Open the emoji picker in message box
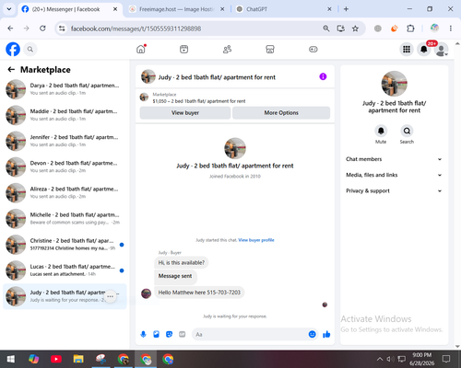 (312, 334)
